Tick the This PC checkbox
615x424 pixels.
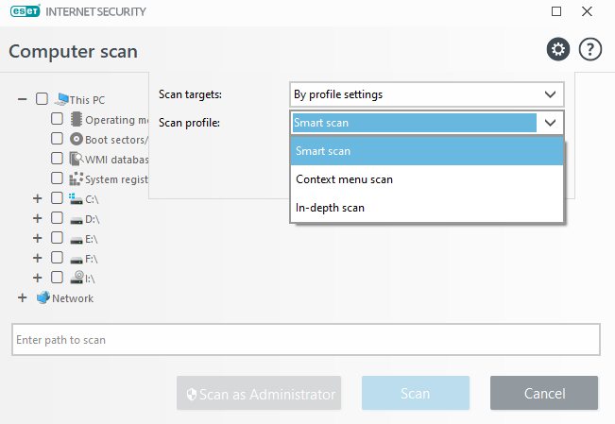tap(42, 99)
